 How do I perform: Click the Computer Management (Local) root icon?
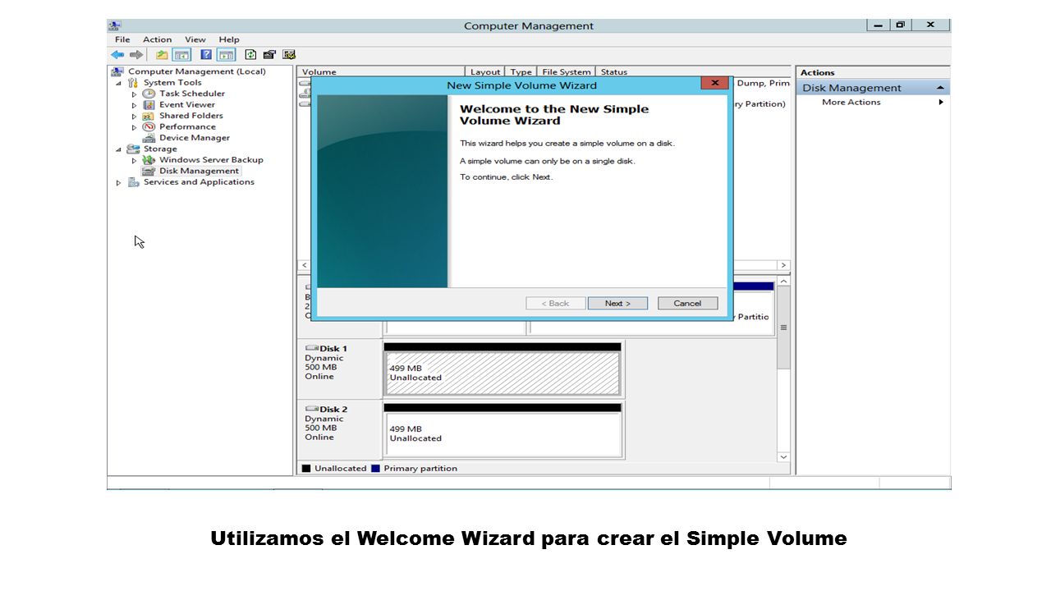pos(119,71)
